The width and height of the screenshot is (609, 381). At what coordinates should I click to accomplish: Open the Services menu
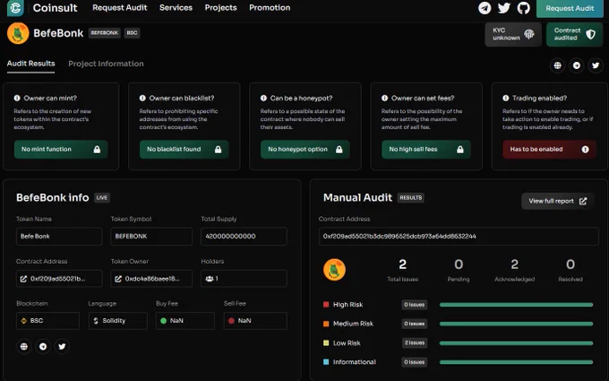pyautogui.click(x=176, y=8)
